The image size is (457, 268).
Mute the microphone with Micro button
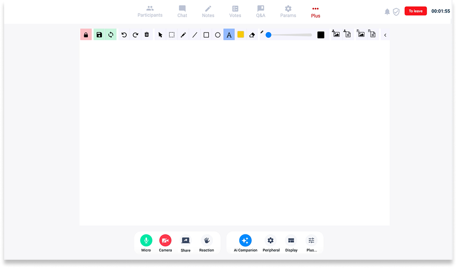tap(146, 241)
